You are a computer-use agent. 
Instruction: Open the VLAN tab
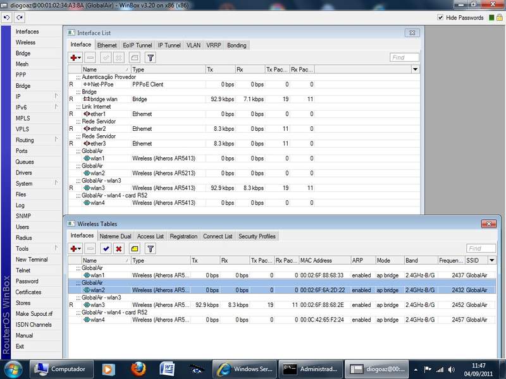pos(194,45)
